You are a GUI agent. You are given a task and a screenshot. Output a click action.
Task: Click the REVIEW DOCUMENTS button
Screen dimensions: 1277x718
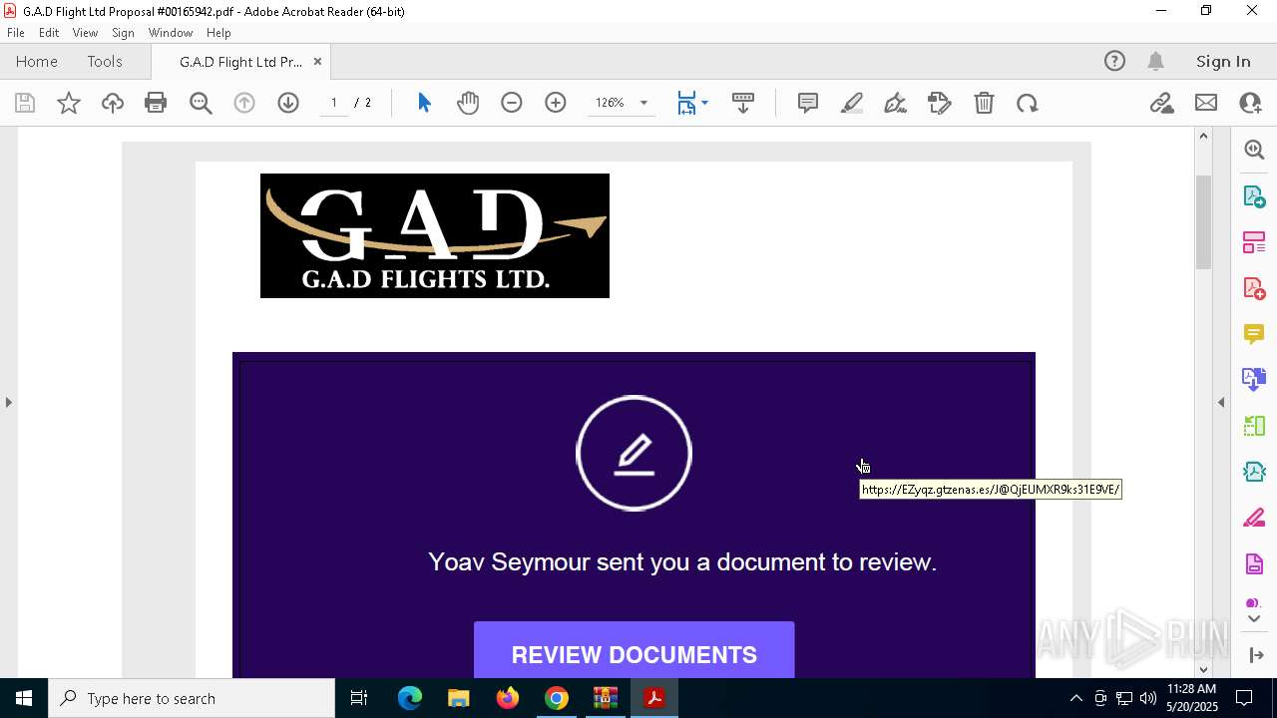point(635,650)
